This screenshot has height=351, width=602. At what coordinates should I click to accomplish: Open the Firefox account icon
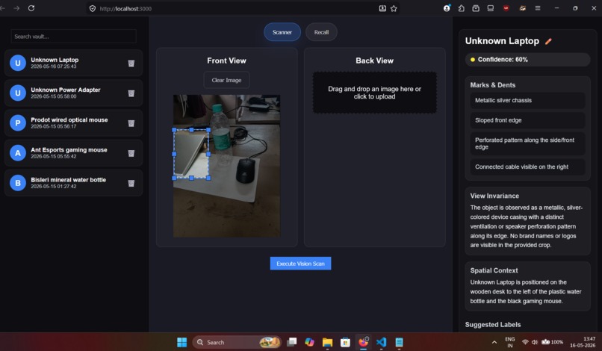[447, 8]
